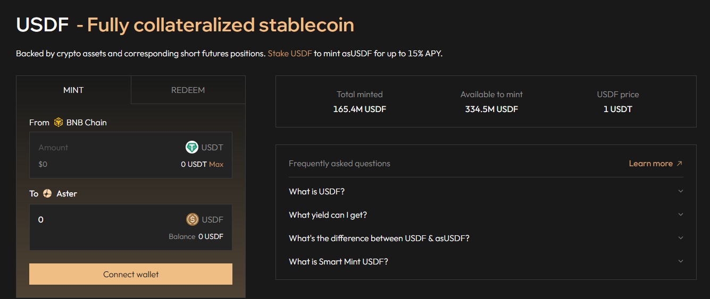Viewport: 710px width, 299px height.
Task: Click the BNB Chain logo icon
Action: [x=59, y=123]
